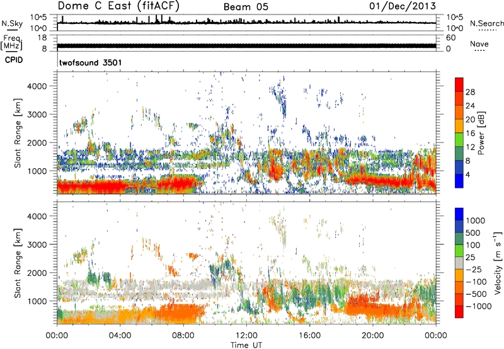Image resolution: width=504 pixels, height=349 pixels.
Task: Click the 'Power [dB]' color bar label
Action: click(x=481, y=133)
